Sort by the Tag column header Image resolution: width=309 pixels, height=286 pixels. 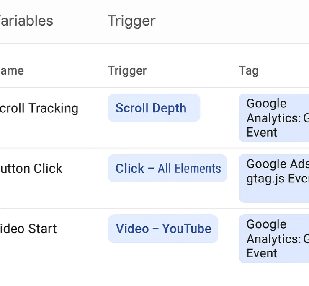coord(249,71)
